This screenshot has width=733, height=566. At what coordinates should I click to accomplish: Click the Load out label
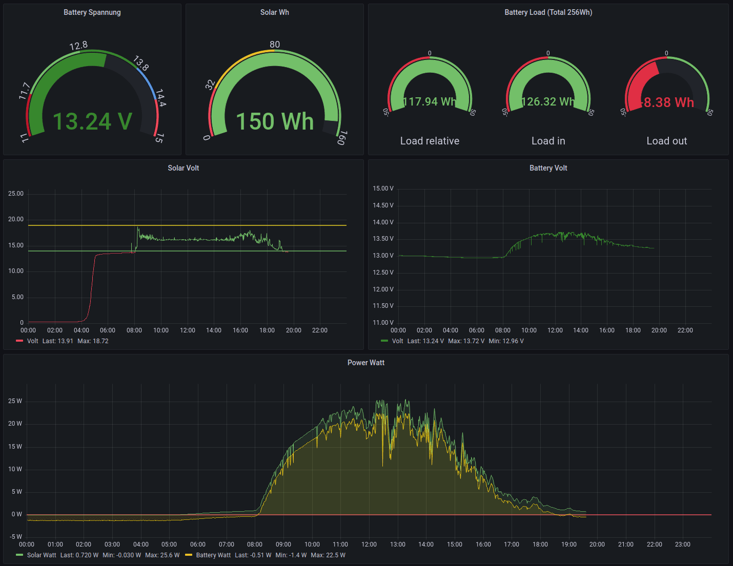[x=667, y=141]
